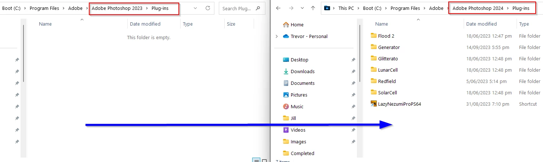The width and height of the screenshot is (543, 162).
Task: Open the LazyNezumiProPS64 shortcut
Action: 396,104
